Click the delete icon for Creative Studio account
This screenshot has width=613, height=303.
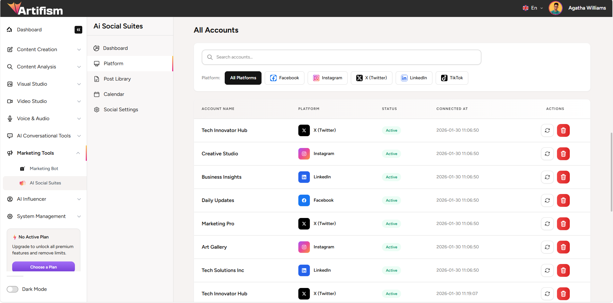click(x=563, y=154)
